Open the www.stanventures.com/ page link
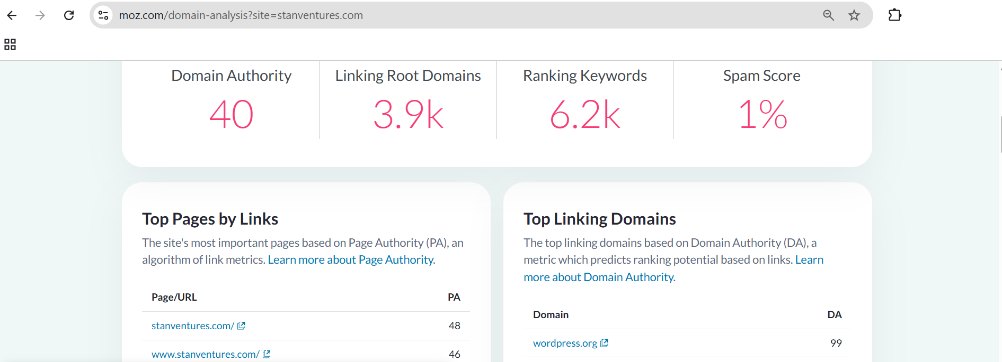 click(205, 354)
